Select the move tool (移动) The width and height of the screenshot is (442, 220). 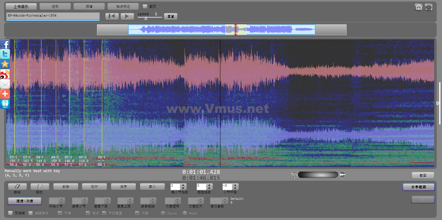click(x=40, y=187)
